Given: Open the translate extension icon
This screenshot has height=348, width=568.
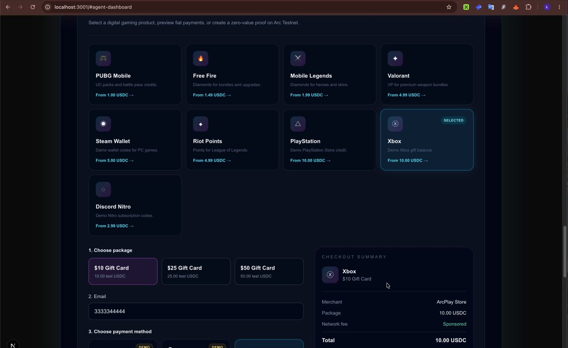Looking at the screenshot, I should 491,7.
